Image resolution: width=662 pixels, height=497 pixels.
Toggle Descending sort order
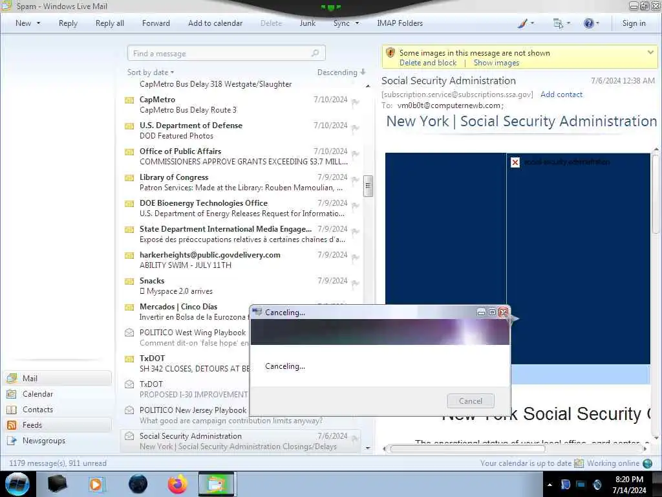point(341,72)
